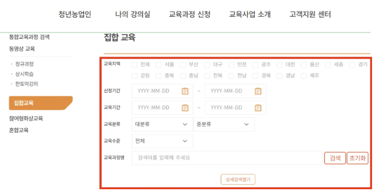Open the 대분류 category dropdown
381x195 pixels.
(x=162, y=124)
